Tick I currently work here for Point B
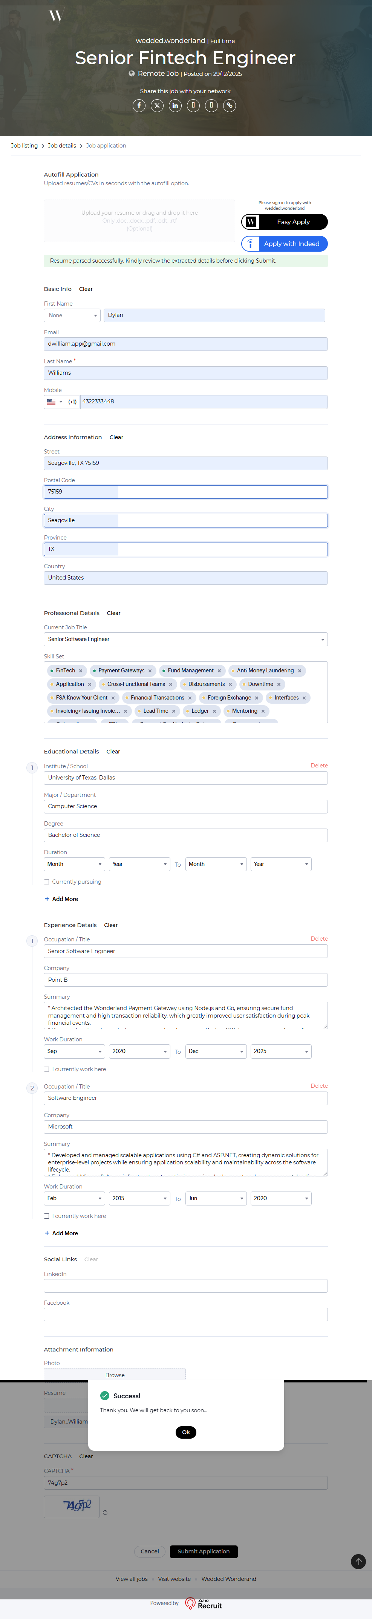The width and height of the screenshot is (372, 1619). coord(46,1069)
